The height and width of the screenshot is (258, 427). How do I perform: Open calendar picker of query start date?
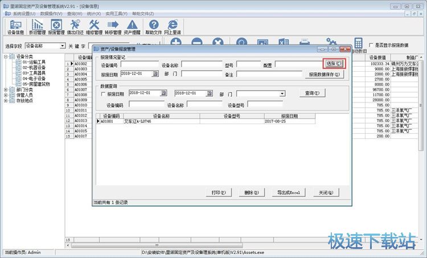163,93
